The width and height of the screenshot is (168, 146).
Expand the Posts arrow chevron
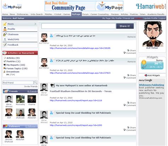pyautogui.click(x=35, y=24)
